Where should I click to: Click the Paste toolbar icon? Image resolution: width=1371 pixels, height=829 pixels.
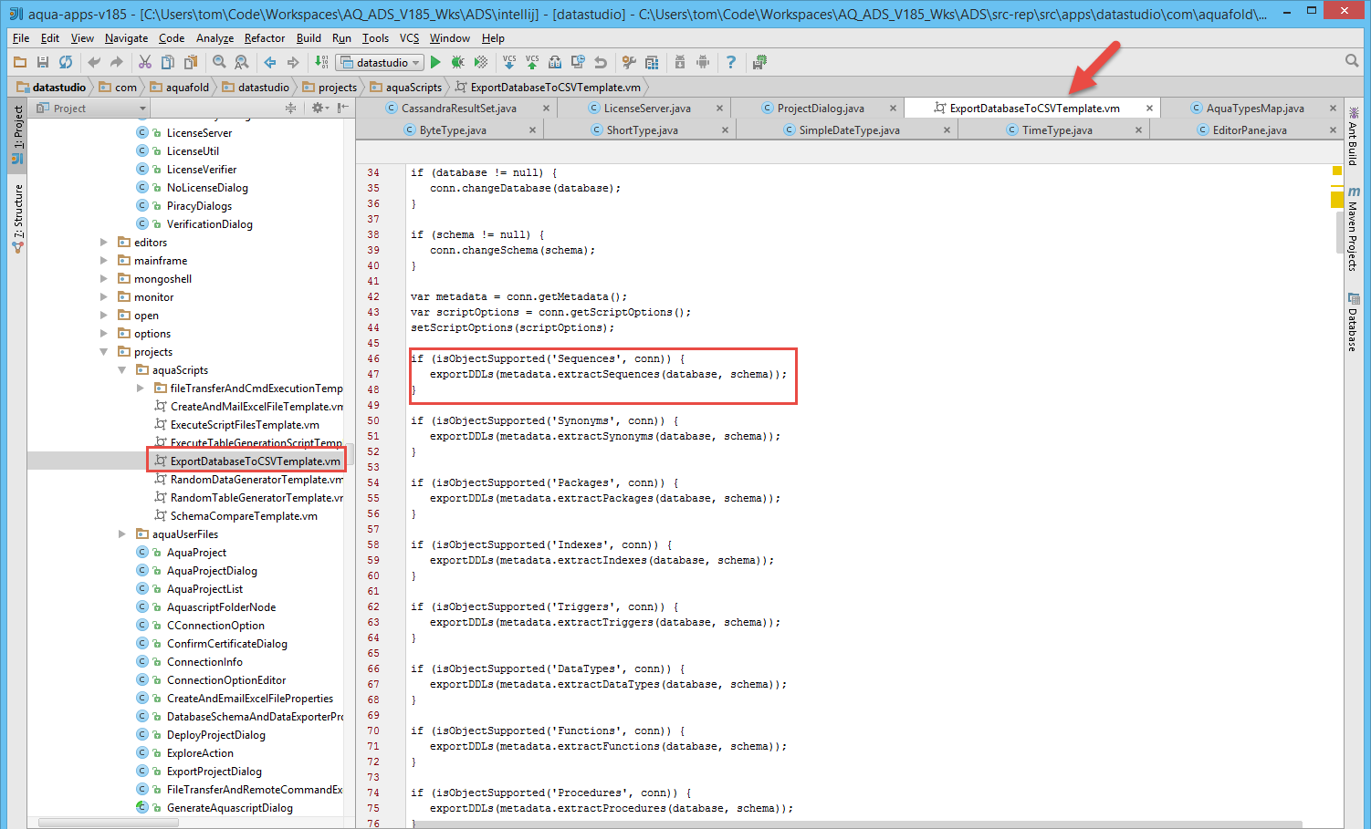click(191, 62)
